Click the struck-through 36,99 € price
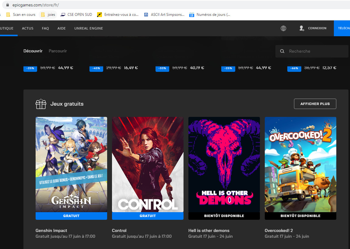The width and height of the screenshot is (350, 249). pos(312,68)
